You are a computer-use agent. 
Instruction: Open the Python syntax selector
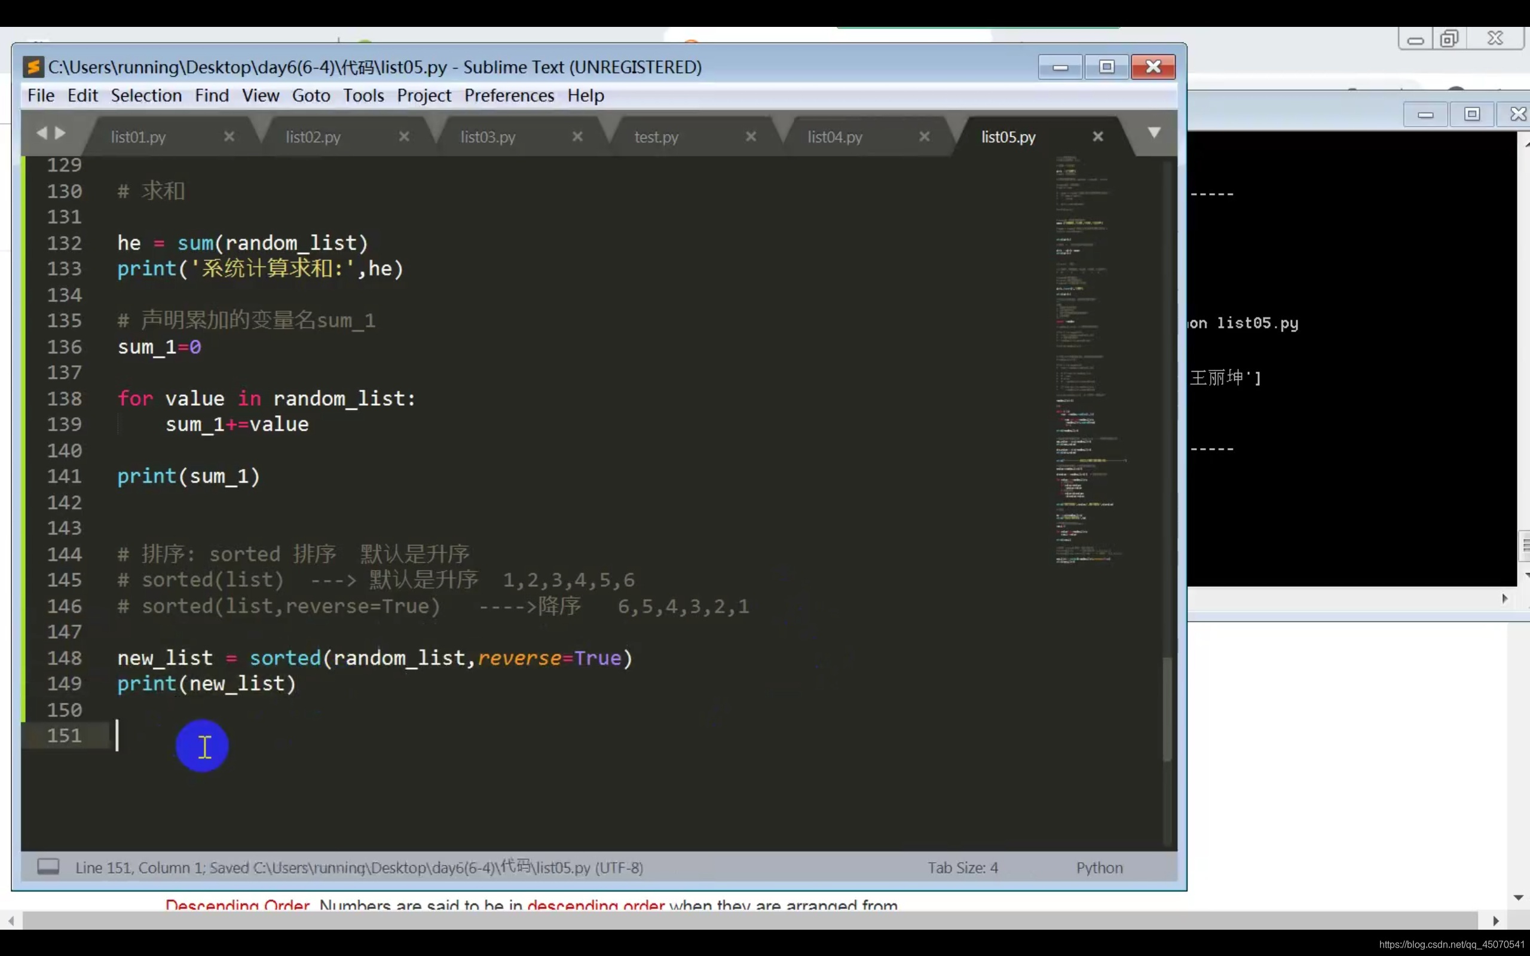click(1099, 868)
